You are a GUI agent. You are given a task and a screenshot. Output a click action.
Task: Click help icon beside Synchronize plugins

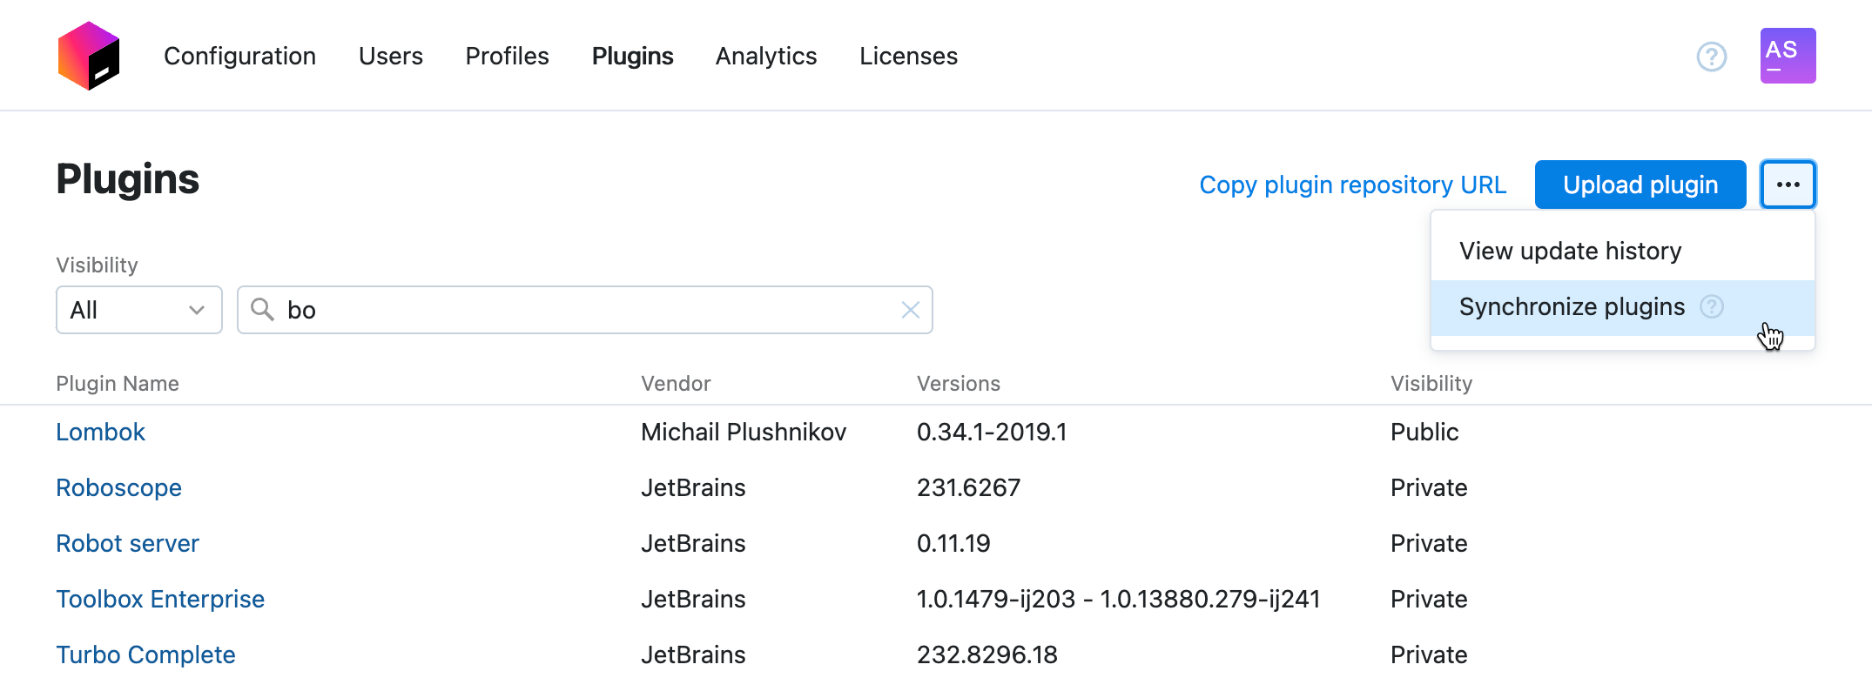[x=1712, y=306]
